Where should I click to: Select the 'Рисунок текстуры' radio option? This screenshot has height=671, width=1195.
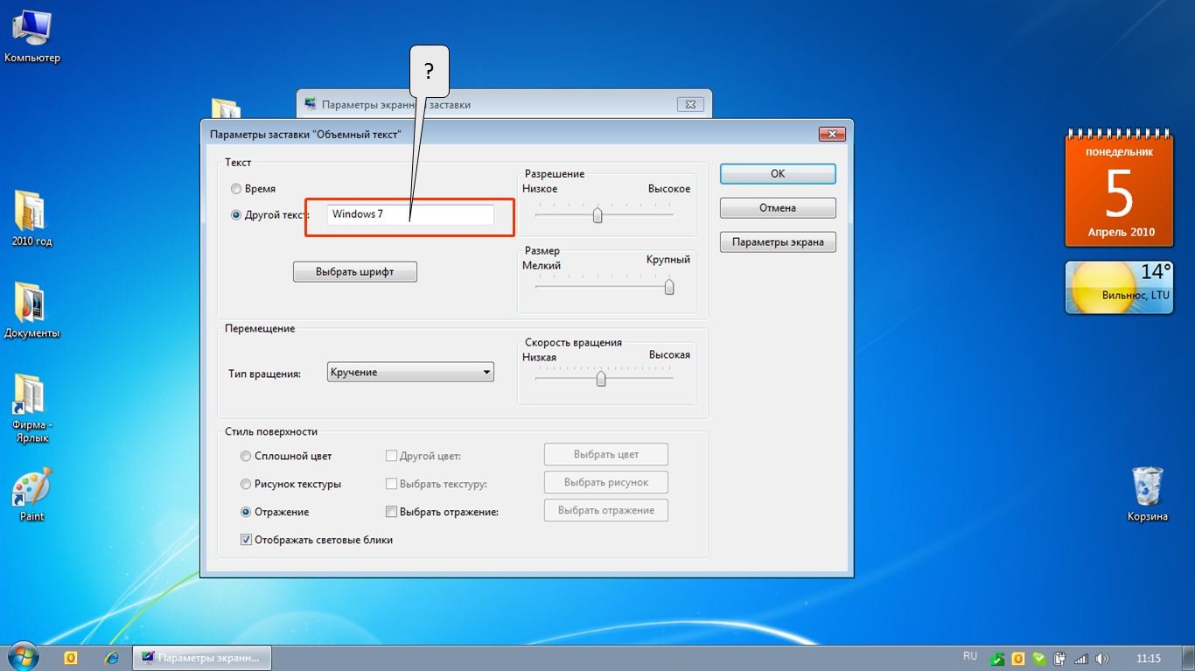(246, 484)
